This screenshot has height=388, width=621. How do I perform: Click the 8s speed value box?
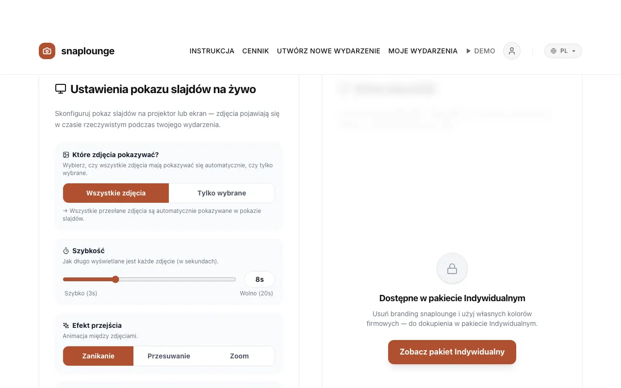(x=260, y=279)
